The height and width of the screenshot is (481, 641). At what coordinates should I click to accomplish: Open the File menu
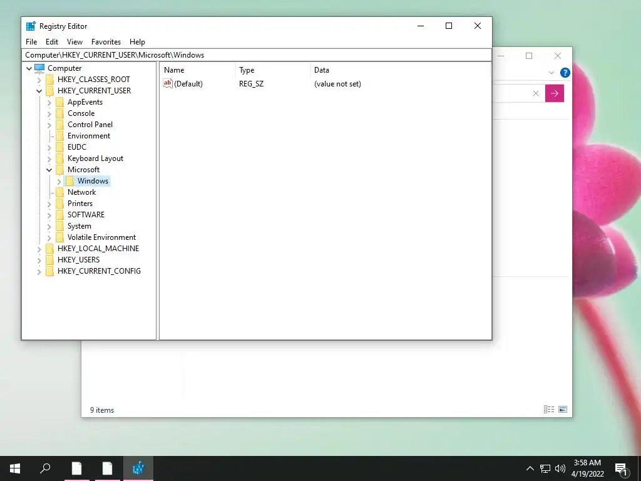coord(31,42)
